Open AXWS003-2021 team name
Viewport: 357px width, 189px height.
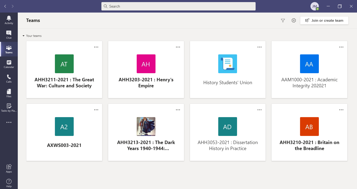(x=64, y=145)
